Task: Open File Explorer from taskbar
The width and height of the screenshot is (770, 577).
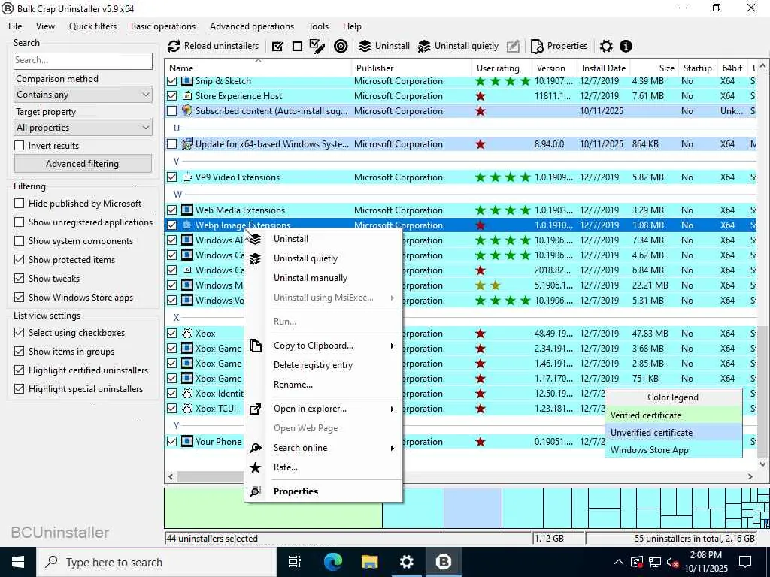Action: click(x=370, y=562)
